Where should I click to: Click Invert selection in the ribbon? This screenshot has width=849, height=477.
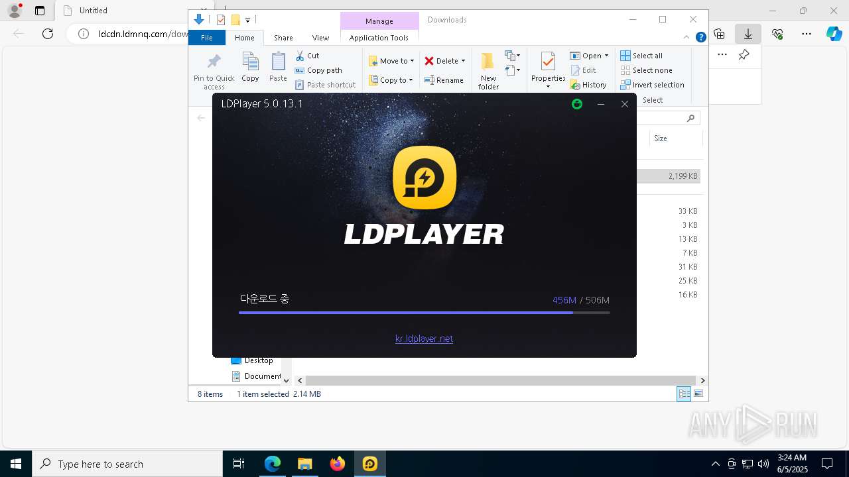(x=652, y=85)
